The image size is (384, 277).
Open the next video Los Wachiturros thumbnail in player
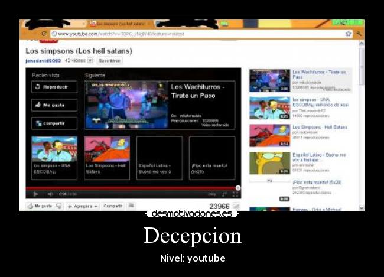[x=126, y=105]
